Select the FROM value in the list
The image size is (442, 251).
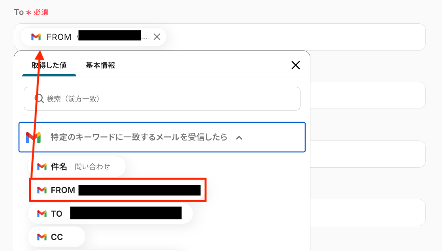point(119,190)
